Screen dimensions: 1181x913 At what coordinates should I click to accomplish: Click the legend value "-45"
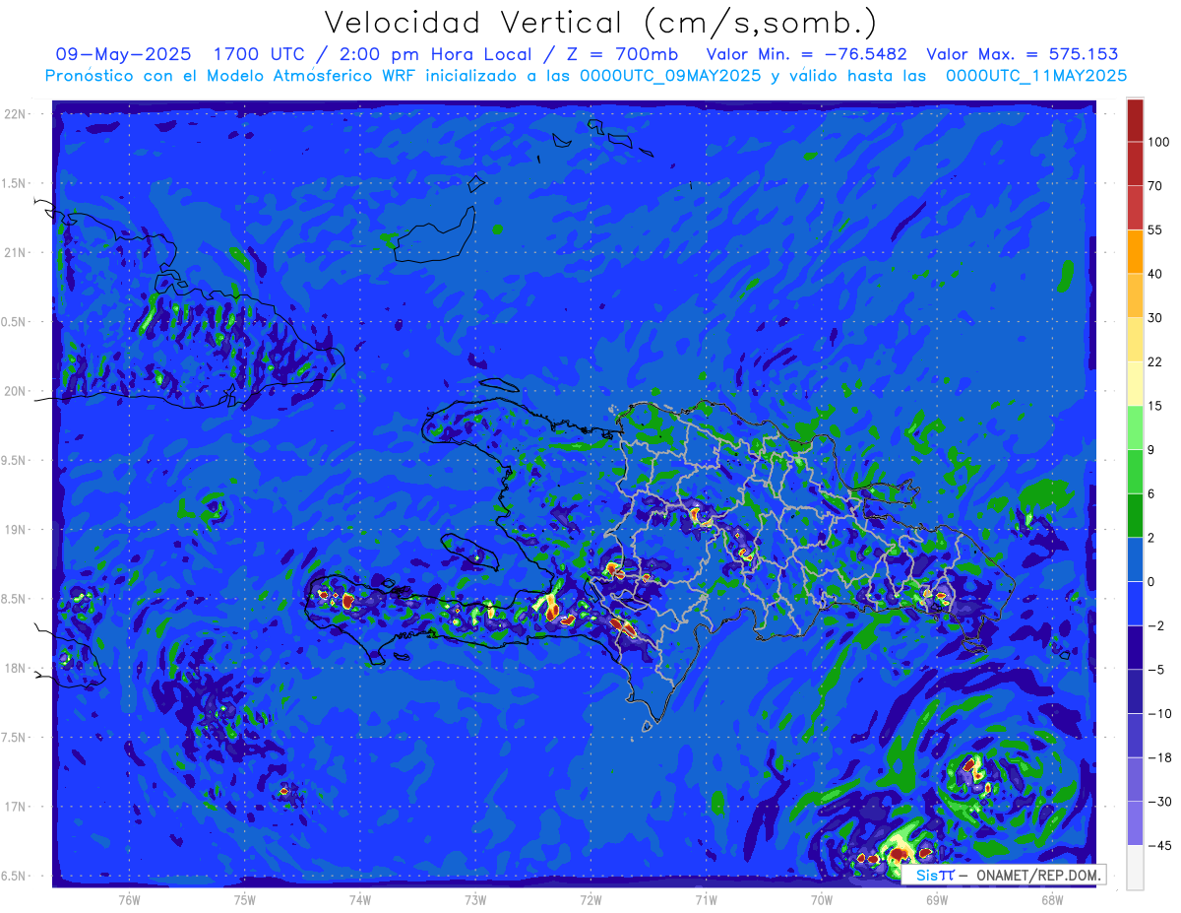[x=1158, y=845]
